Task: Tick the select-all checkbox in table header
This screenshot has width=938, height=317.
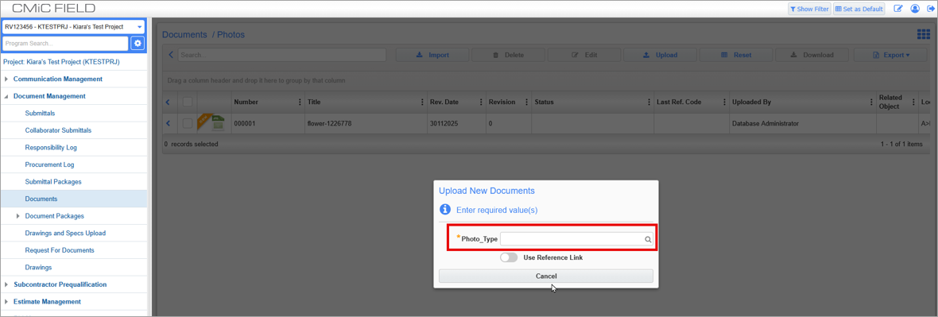Action: tap(188, 102)
